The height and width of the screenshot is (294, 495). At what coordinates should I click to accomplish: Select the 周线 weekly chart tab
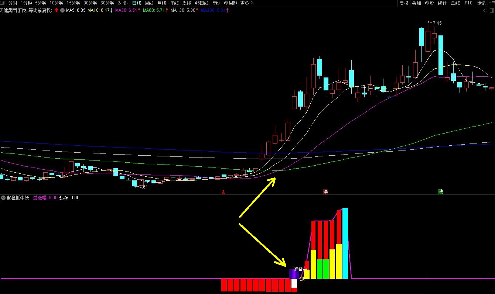click(149, 3)
